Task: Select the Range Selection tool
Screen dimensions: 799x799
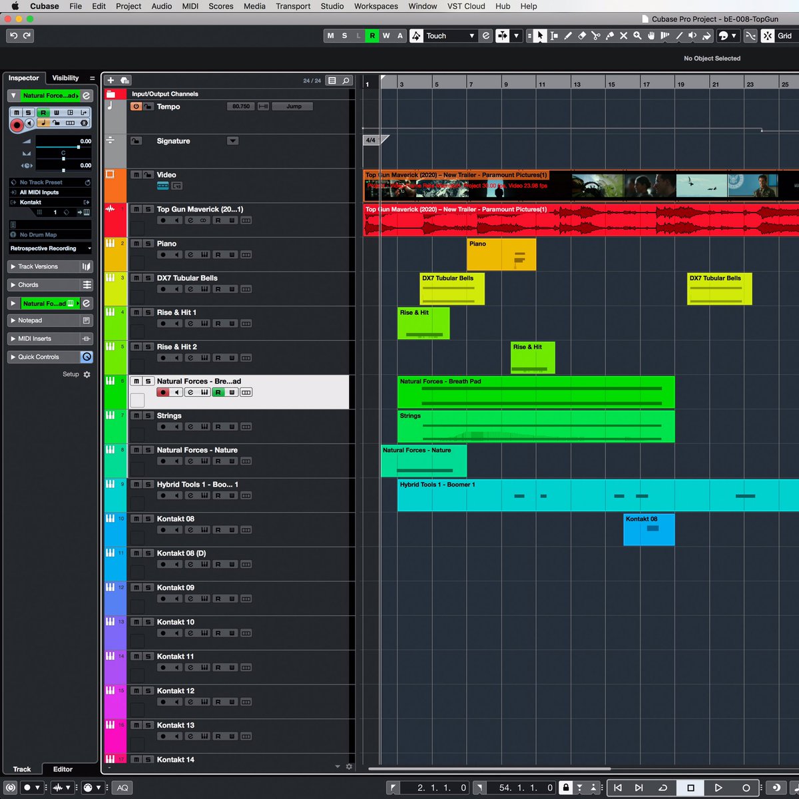Action: [554, 36]
